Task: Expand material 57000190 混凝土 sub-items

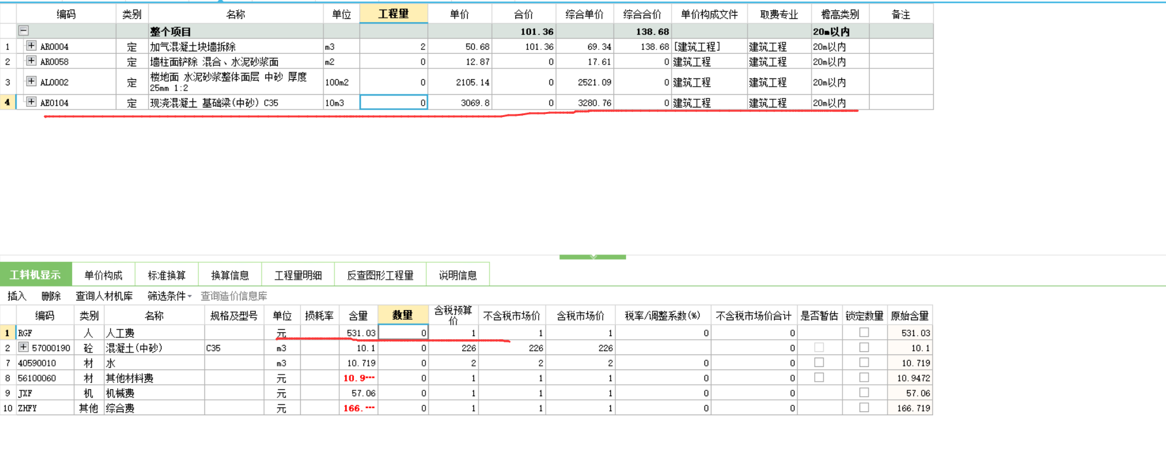Action: [23, 347]
